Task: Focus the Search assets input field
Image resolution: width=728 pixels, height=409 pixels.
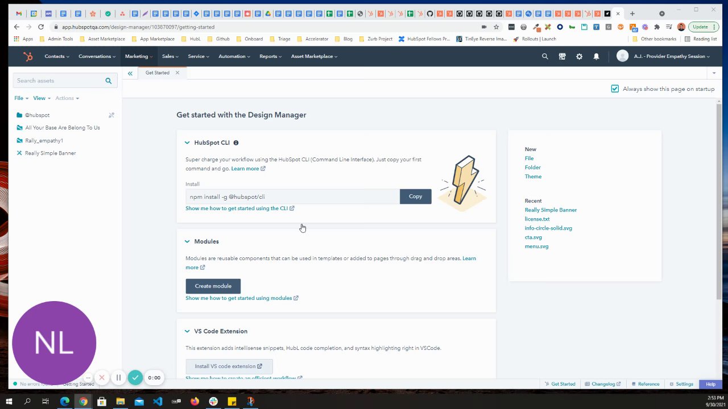Action: 59,81
